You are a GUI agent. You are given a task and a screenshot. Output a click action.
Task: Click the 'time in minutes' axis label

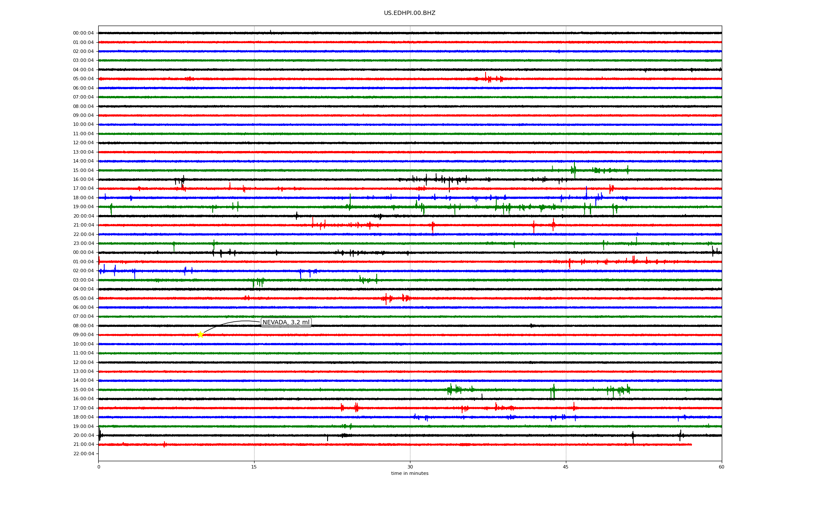(410, 474)
